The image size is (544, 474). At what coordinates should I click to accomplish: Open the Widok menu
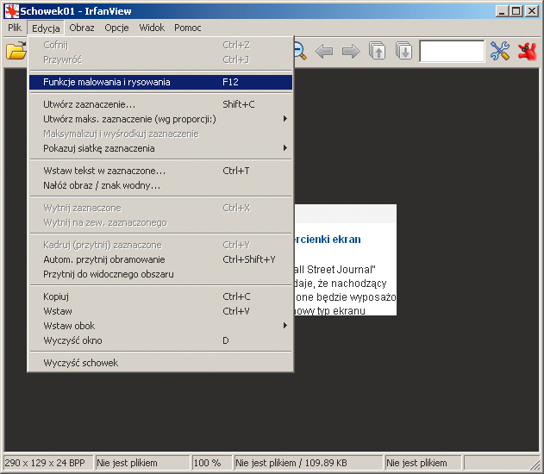pos(152,28)
